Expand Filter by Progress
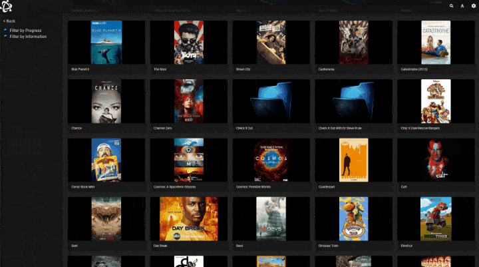 click(25, 30)
